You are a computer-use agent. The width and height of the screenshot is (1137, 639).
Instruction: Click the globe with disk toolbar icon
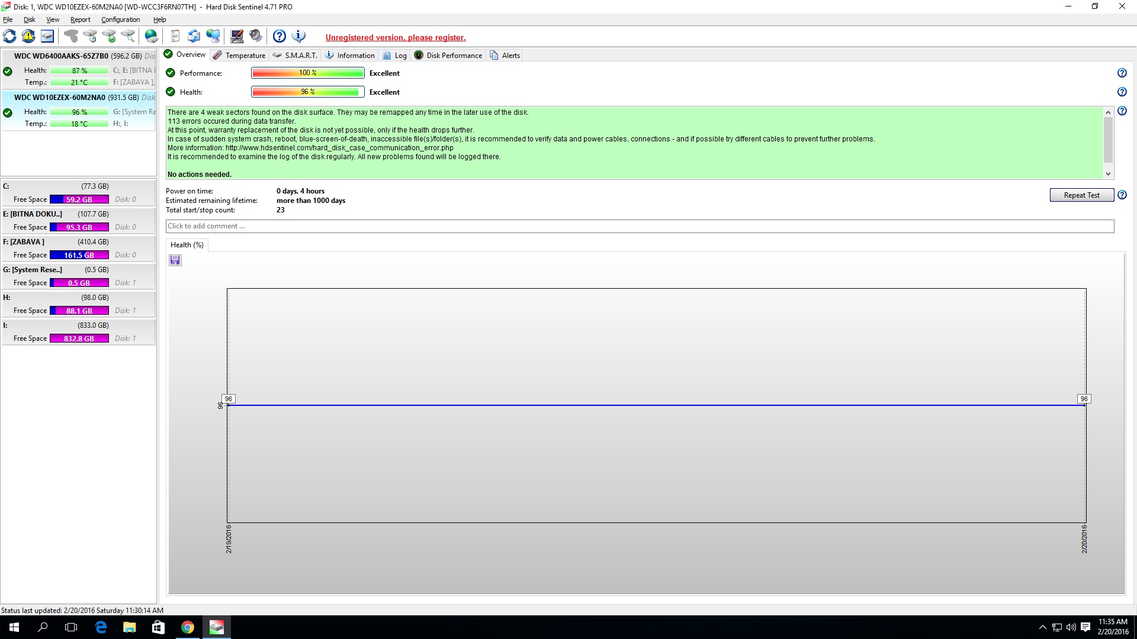[x=152, y=36]
